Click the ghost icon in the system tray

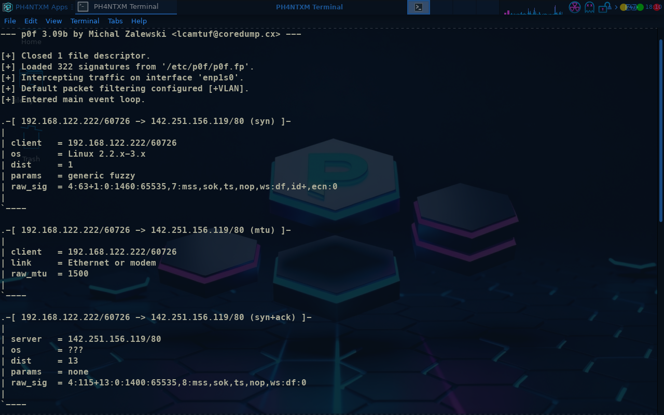[x=589, y=7]
